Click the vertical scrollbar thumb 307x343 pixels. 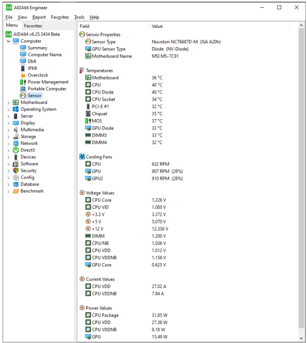tap(301, 178)
